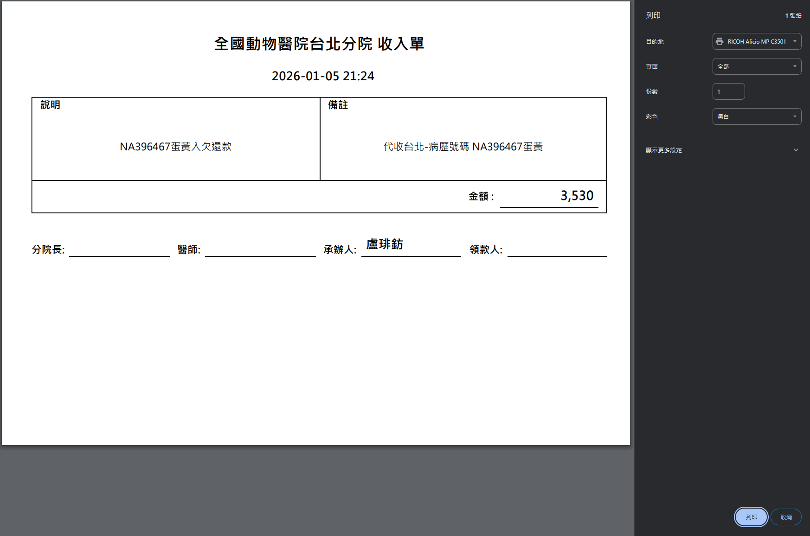Click the chevron arrow beside 顯示更多設定
The width and height of the screenshot is (810, 536).
[796, 150]
